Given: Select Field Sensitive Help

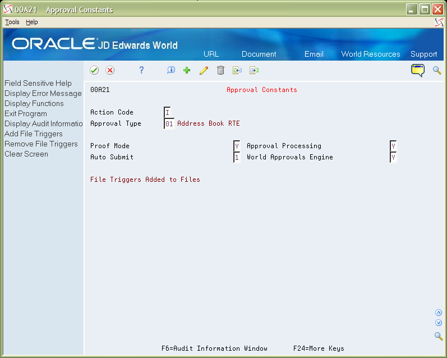Looking at the screenshot, I should [x=38, y=83].
